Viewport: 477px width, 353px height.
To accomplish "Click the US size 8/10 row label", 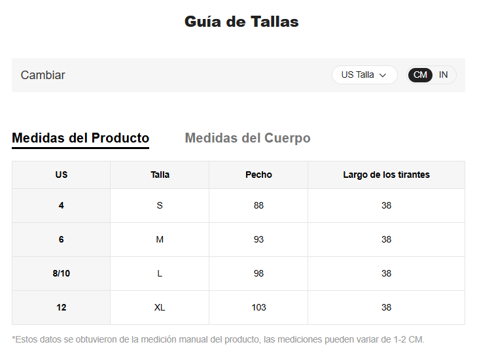I will click(62, 273).
